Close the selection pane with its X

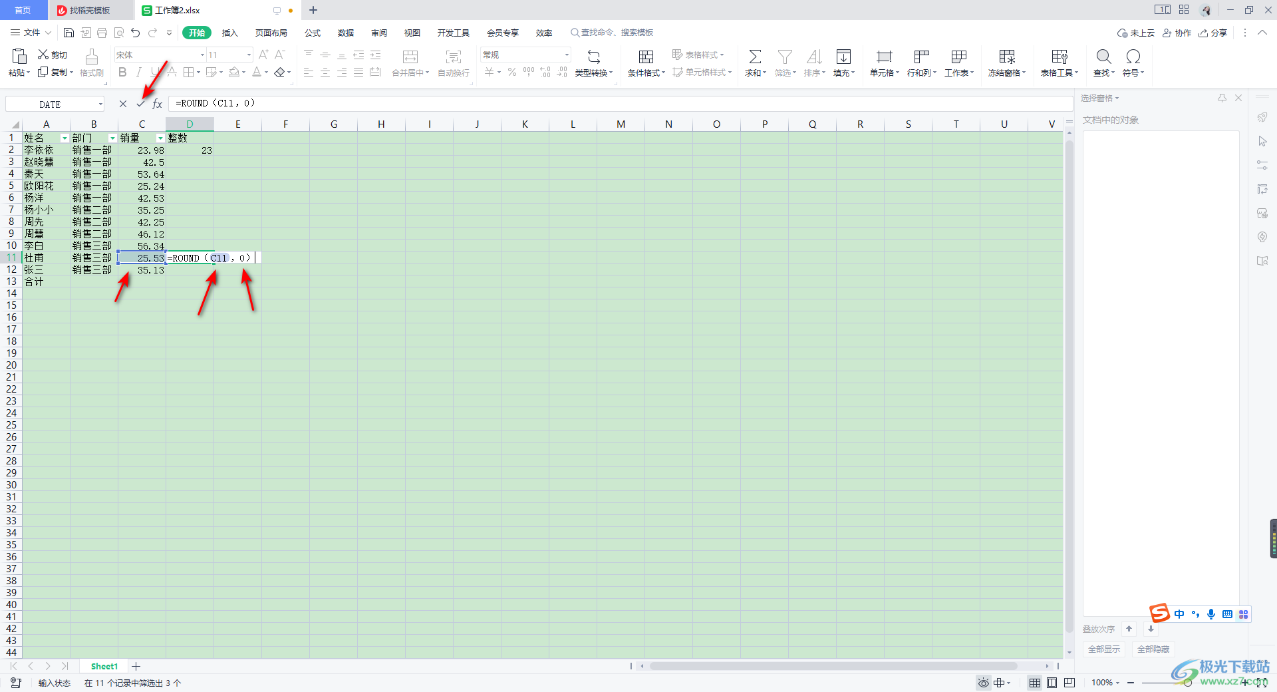click(1238, 98)
